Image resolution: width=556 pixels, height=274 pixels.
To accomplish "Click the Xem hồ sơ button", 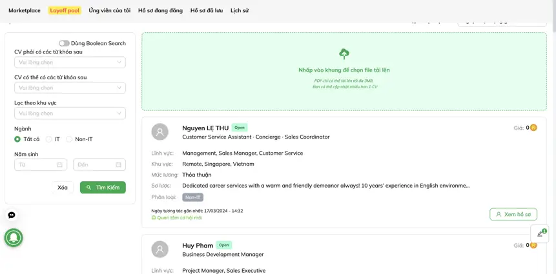I will click(513, 214).
